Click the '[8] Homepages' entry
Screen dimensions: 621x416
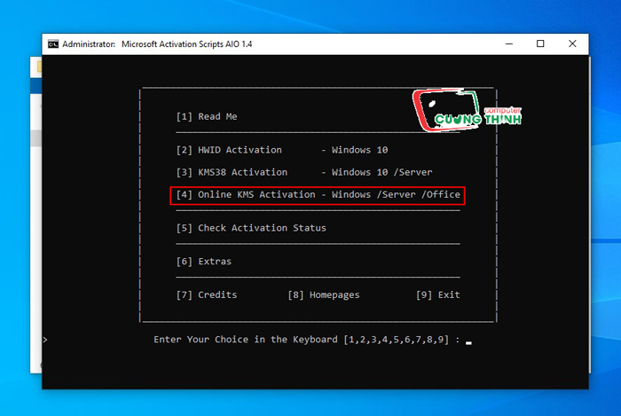324,294
